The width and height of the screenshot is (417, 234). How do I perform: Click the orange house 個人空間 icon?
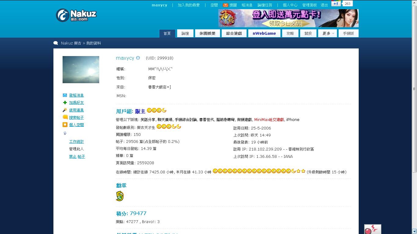[65, 125]
